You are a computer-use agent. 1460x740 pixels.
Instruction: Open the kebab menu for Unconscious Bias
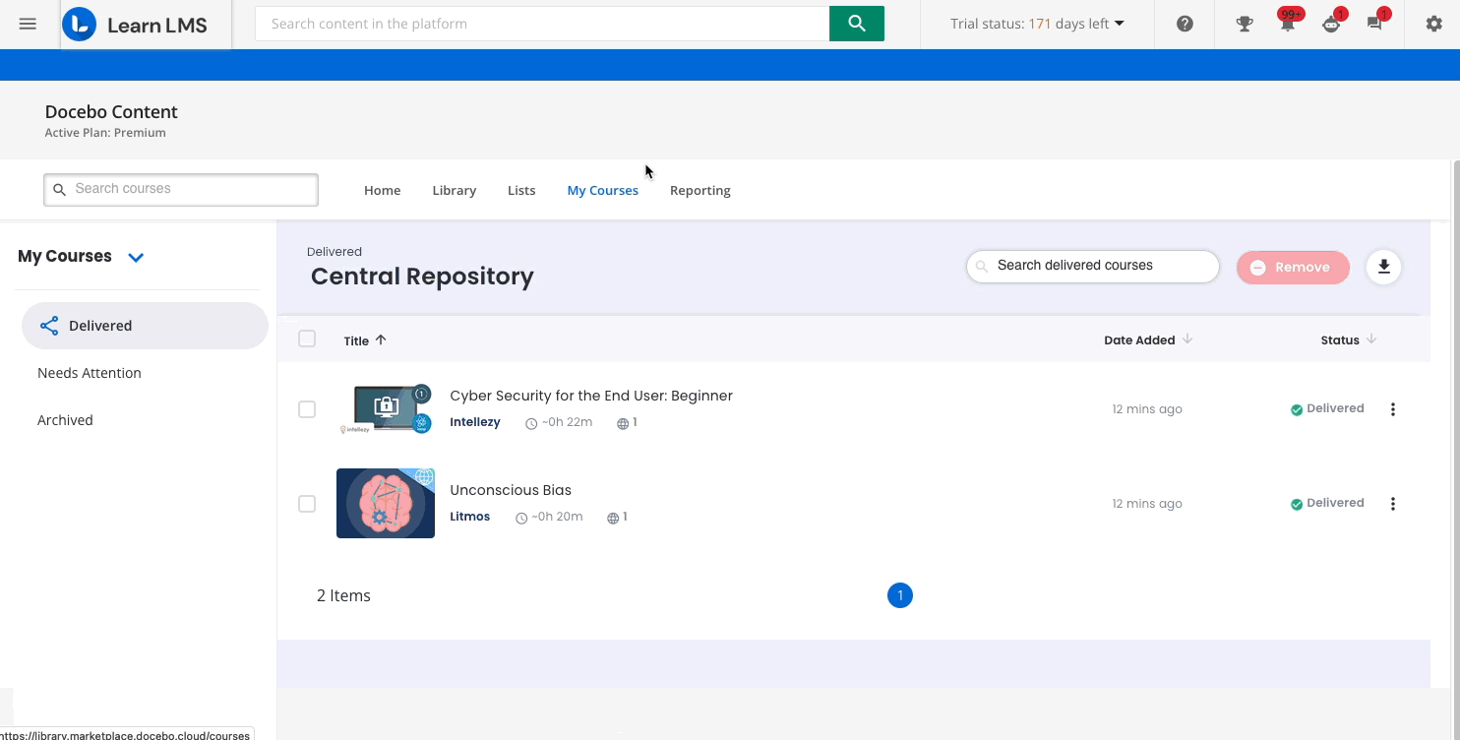(x=1392, y=503)
